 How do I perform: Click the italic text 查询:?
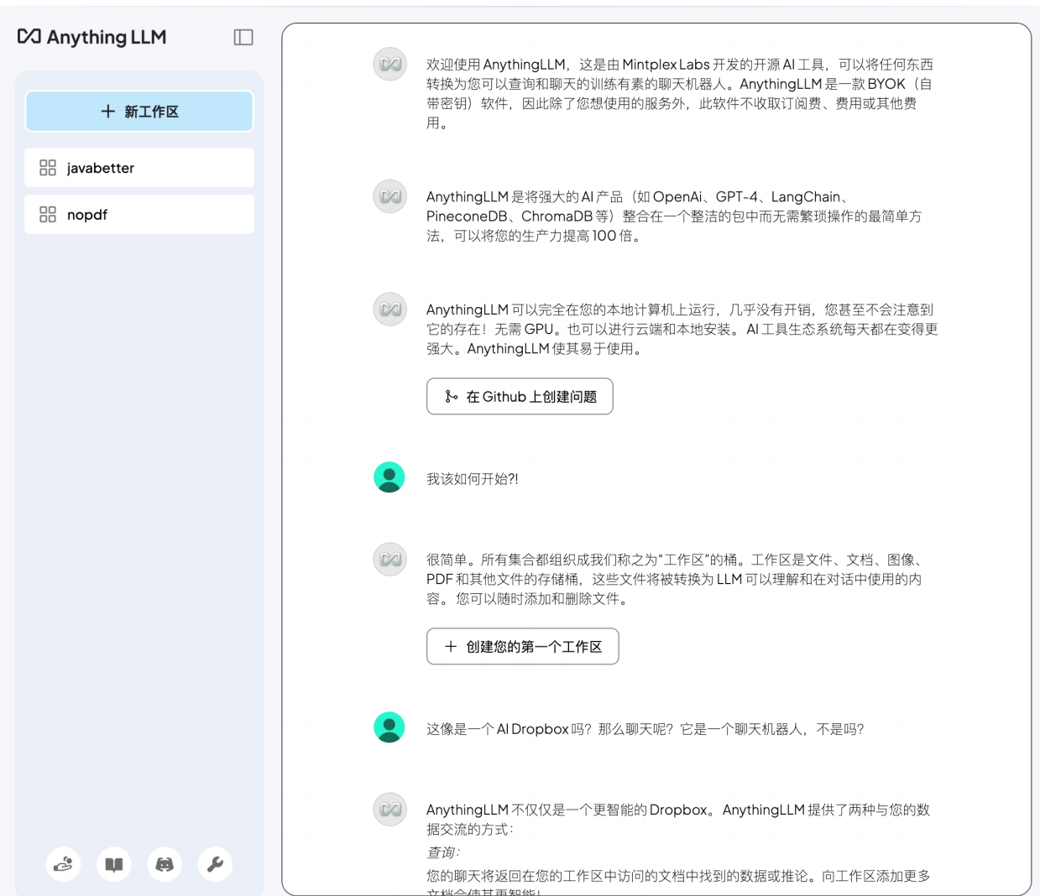443,852
